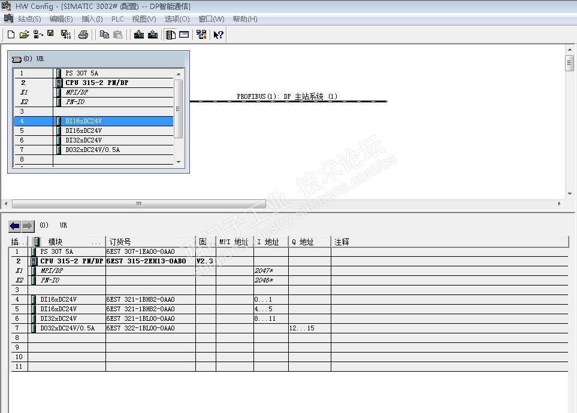Open a station with the folder icon
This screenshot has width=577, height=413.
pyautogui.click(x=25, y=35)
